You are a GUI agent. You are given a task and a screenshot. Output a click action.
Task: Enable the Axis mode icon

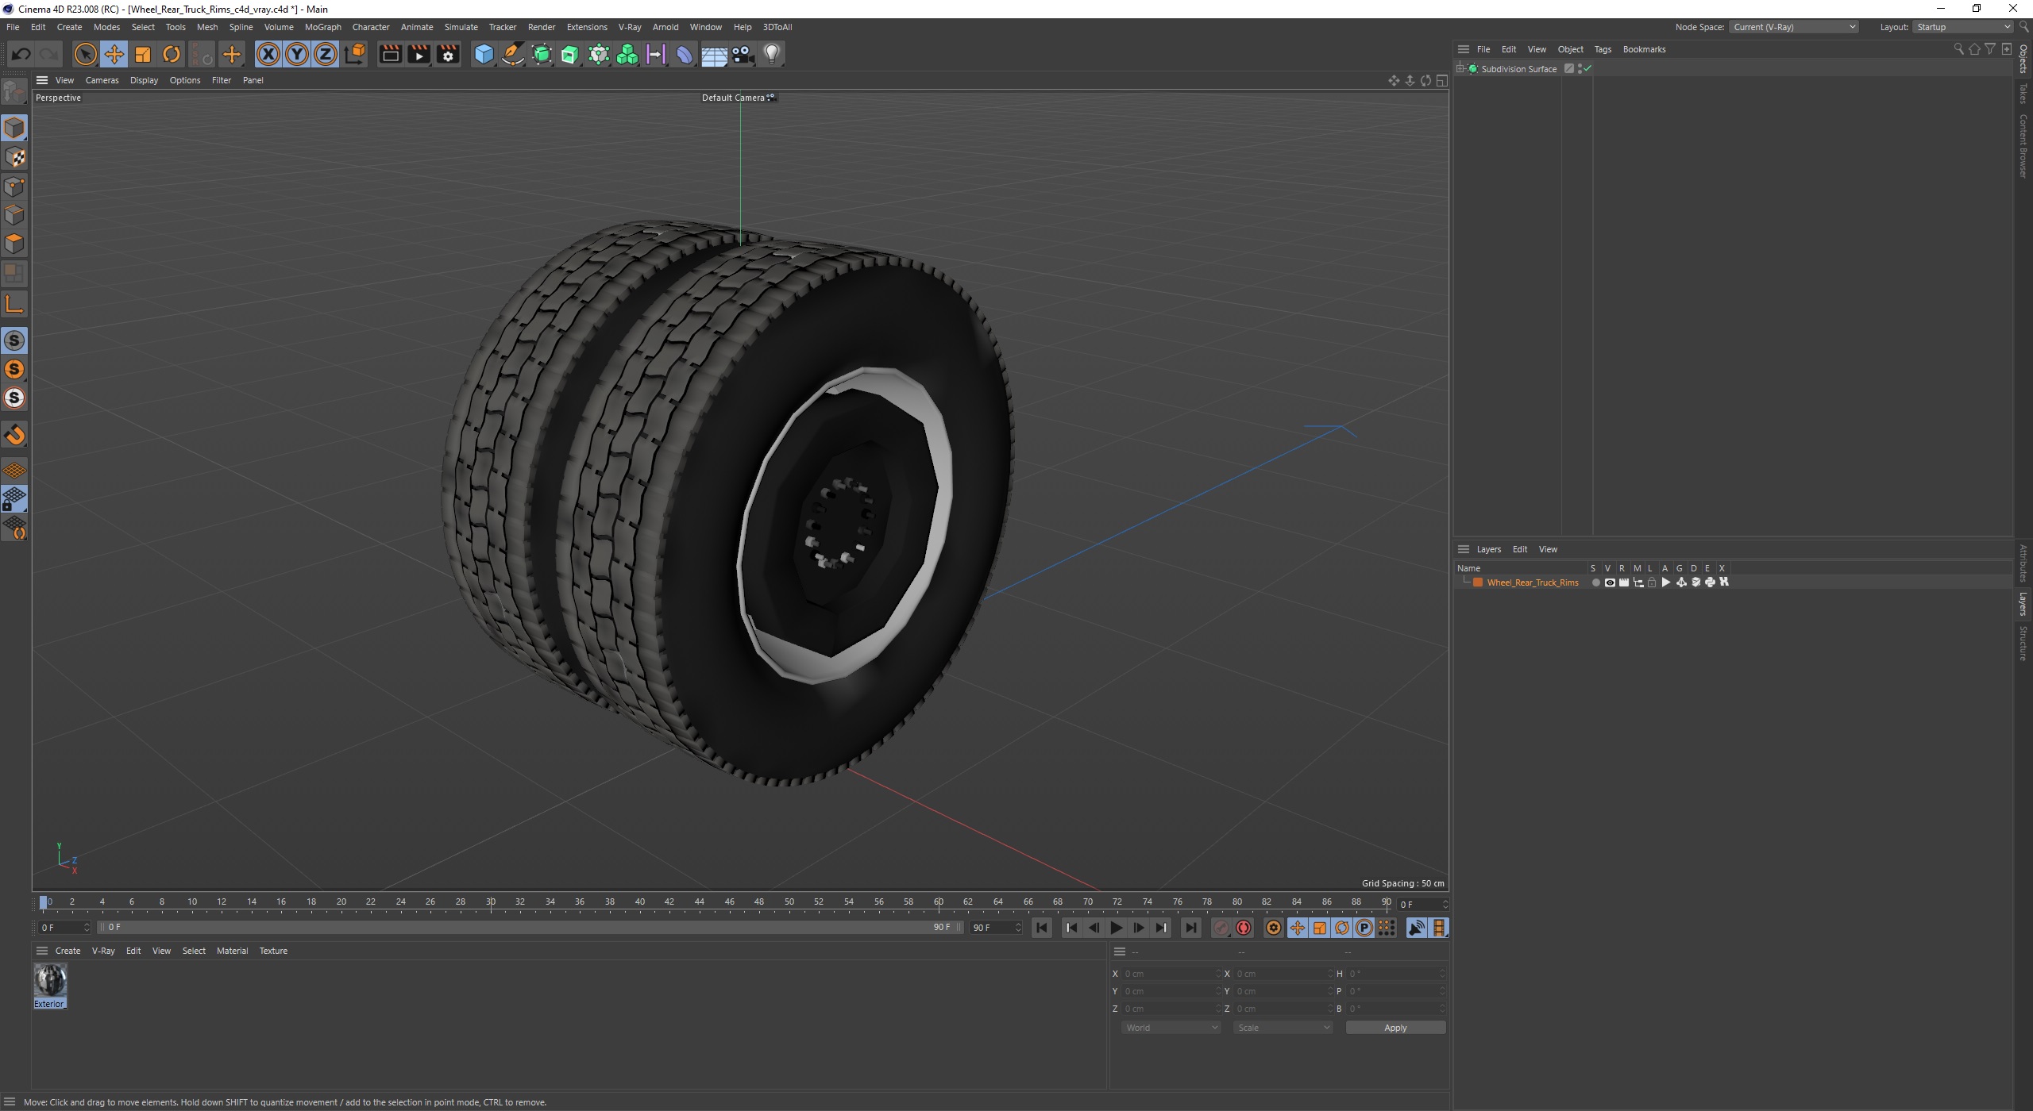tap(14, 304)
